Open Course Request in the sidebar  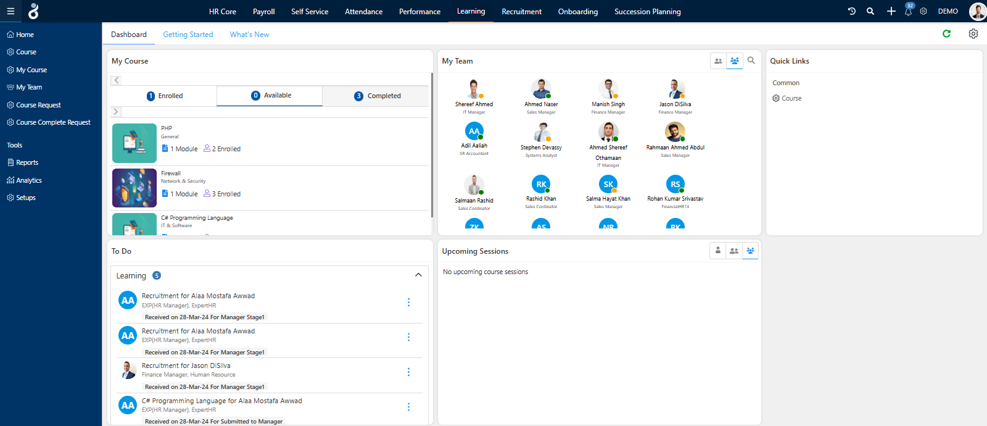38,105
